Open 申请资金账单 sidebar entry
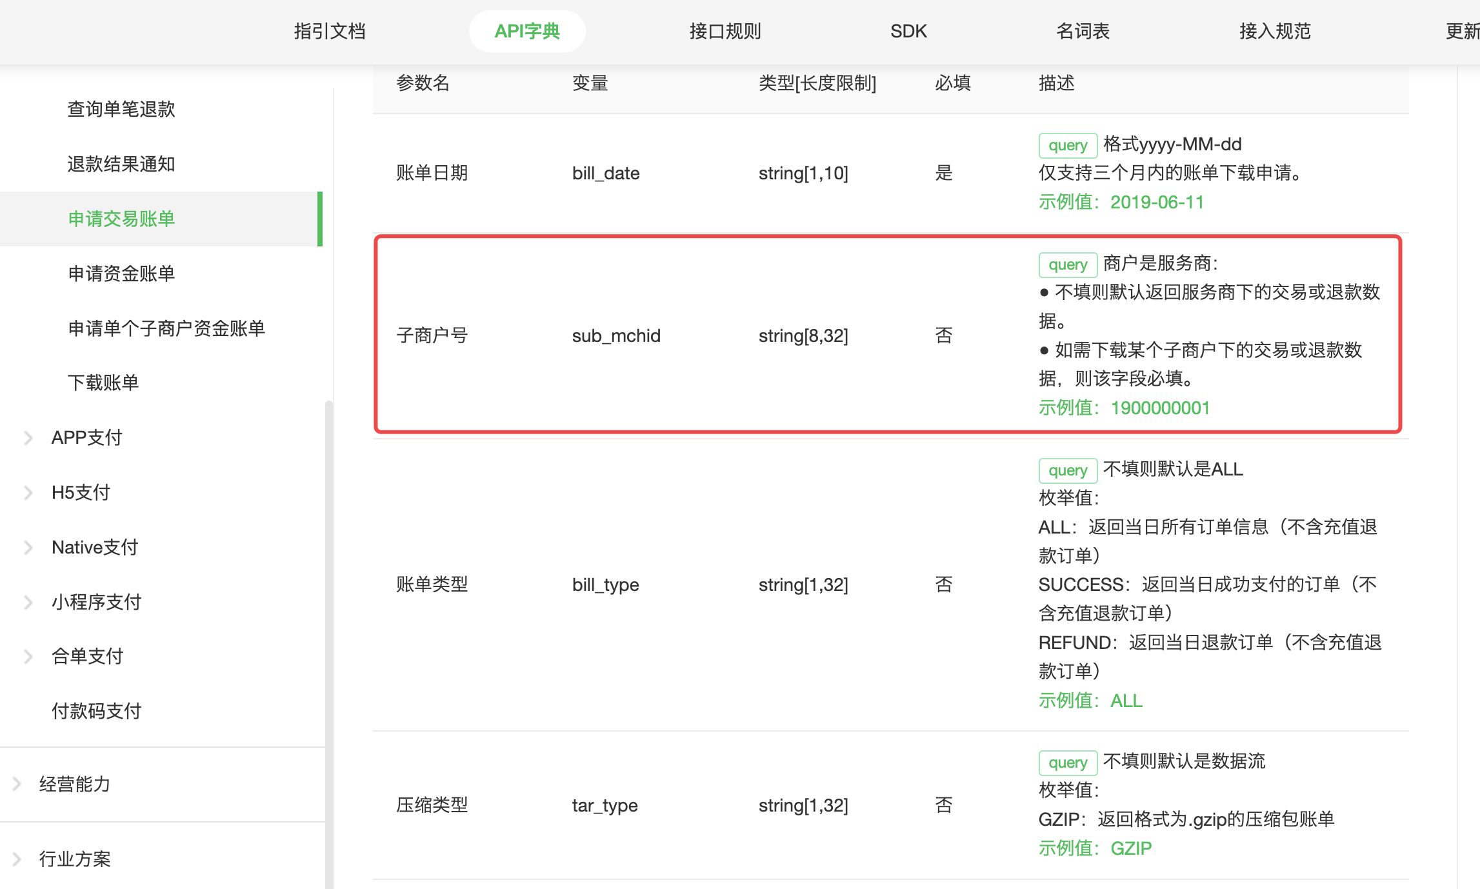 click(x=121, y=274)
